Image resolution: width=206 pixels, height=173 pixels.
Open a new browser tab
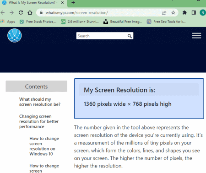(x=73, y=3)
